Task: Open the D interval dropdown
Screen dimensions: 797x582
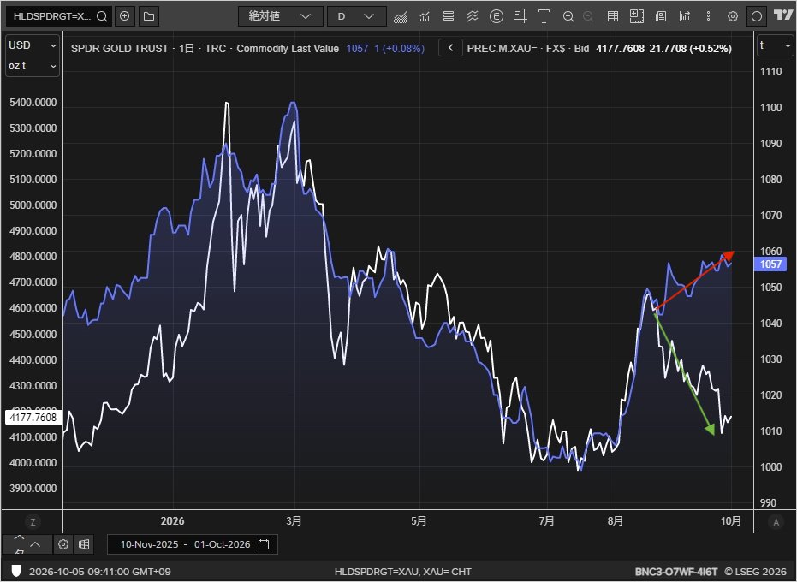Action: coord(356,16)
